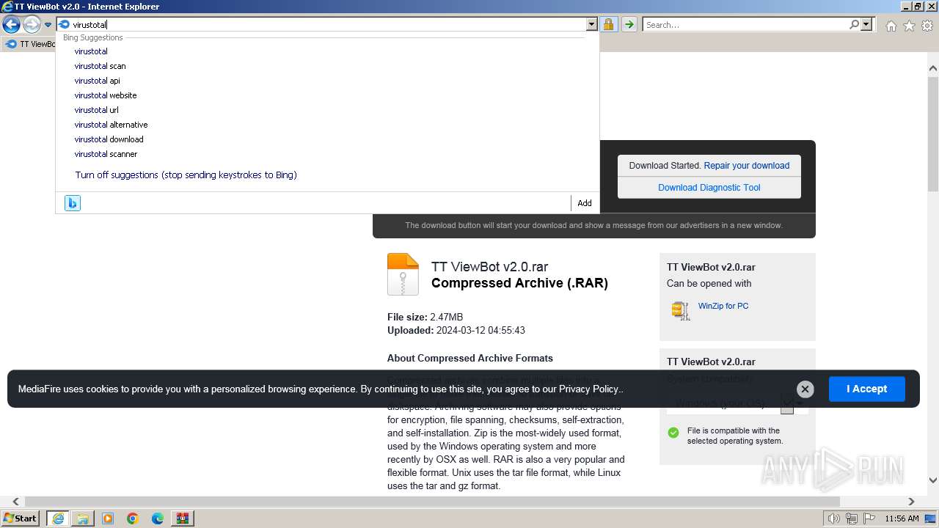The width and height of the screenshot is (939, 528).
Task: Click the RAR archive file icon
Action: click(403, 274)
